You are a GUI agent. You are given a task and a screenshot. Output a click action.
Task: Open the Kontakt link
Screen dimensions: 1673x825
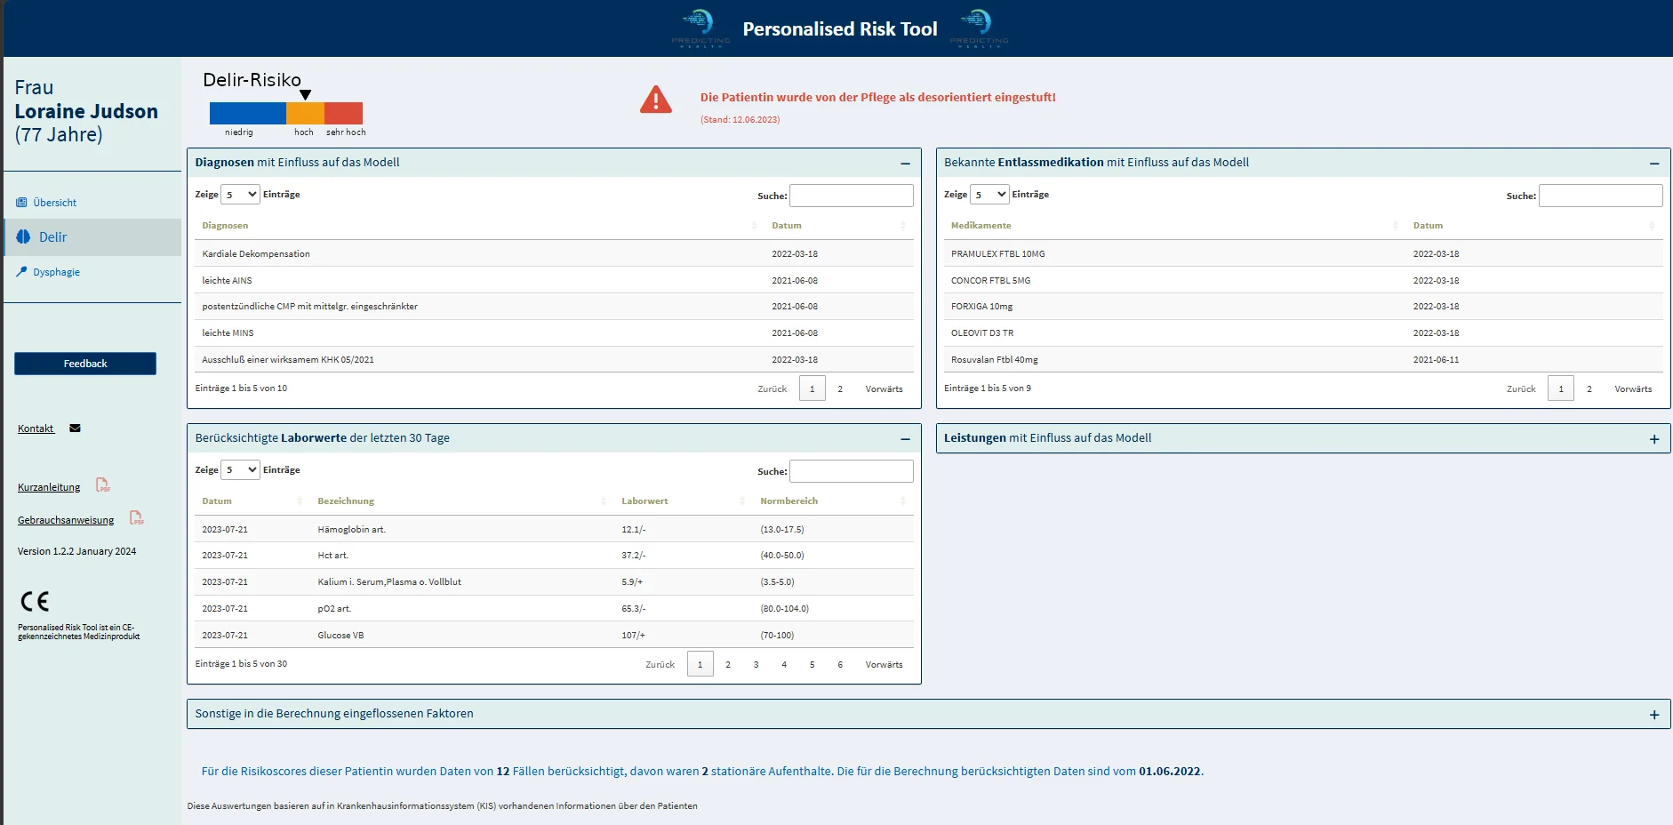tap(36, 429)
